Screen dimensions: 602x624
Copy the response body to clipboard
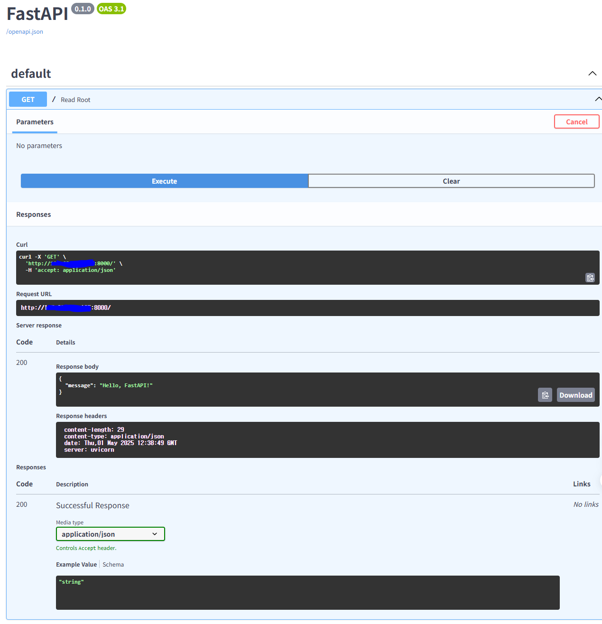coord(545,395)
